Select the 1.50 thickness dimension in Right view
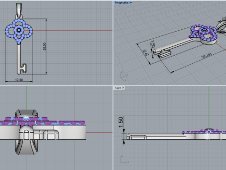 [121, 122]
